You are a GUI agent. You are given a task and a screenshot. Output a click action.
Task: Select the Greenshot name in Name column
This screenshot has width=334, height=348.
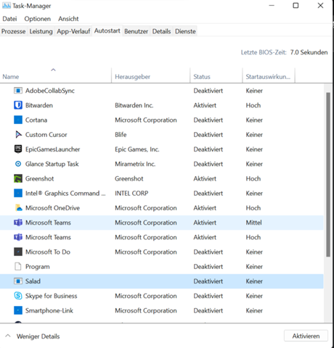(x=39, y=178)
